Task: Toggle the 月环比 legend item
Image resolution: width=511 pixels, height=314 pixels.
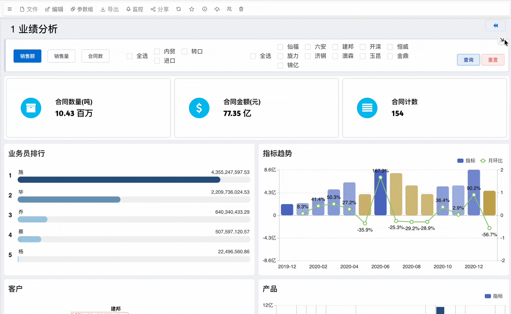Action: tap(491, 160)
